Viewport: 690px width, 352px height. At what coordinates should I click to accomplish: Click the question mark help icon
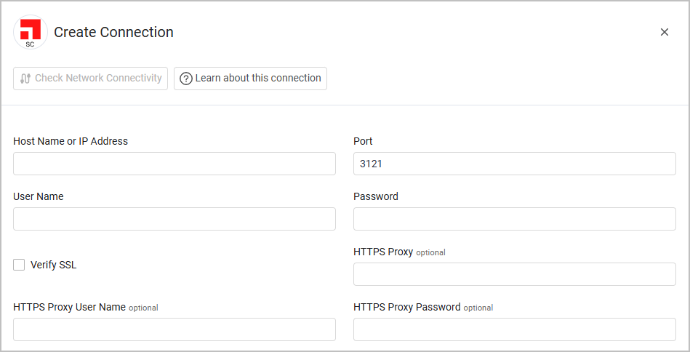186,79
